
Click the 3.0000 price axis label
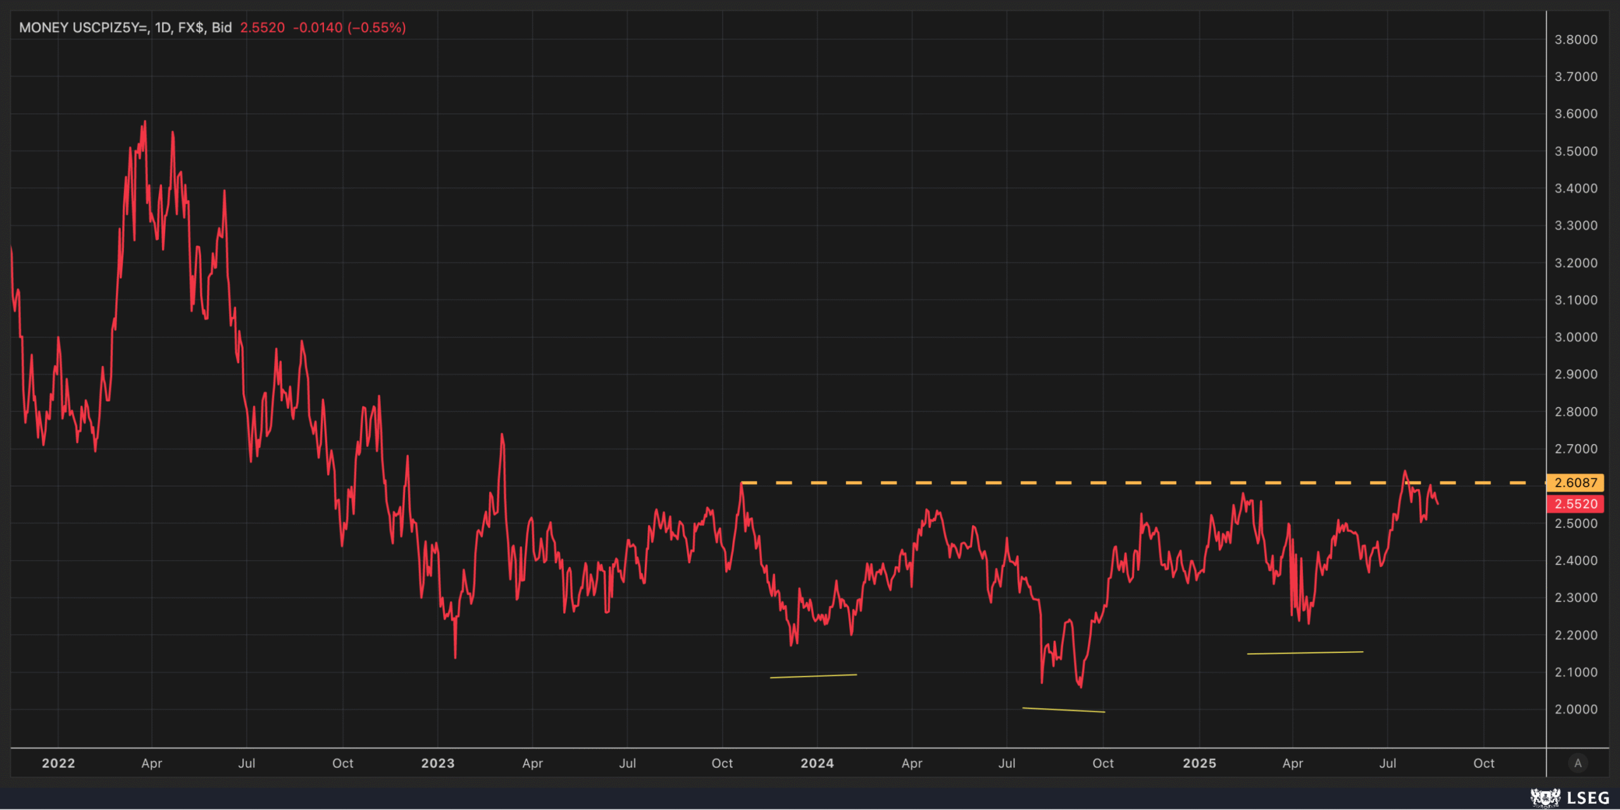pos(1576,337)
